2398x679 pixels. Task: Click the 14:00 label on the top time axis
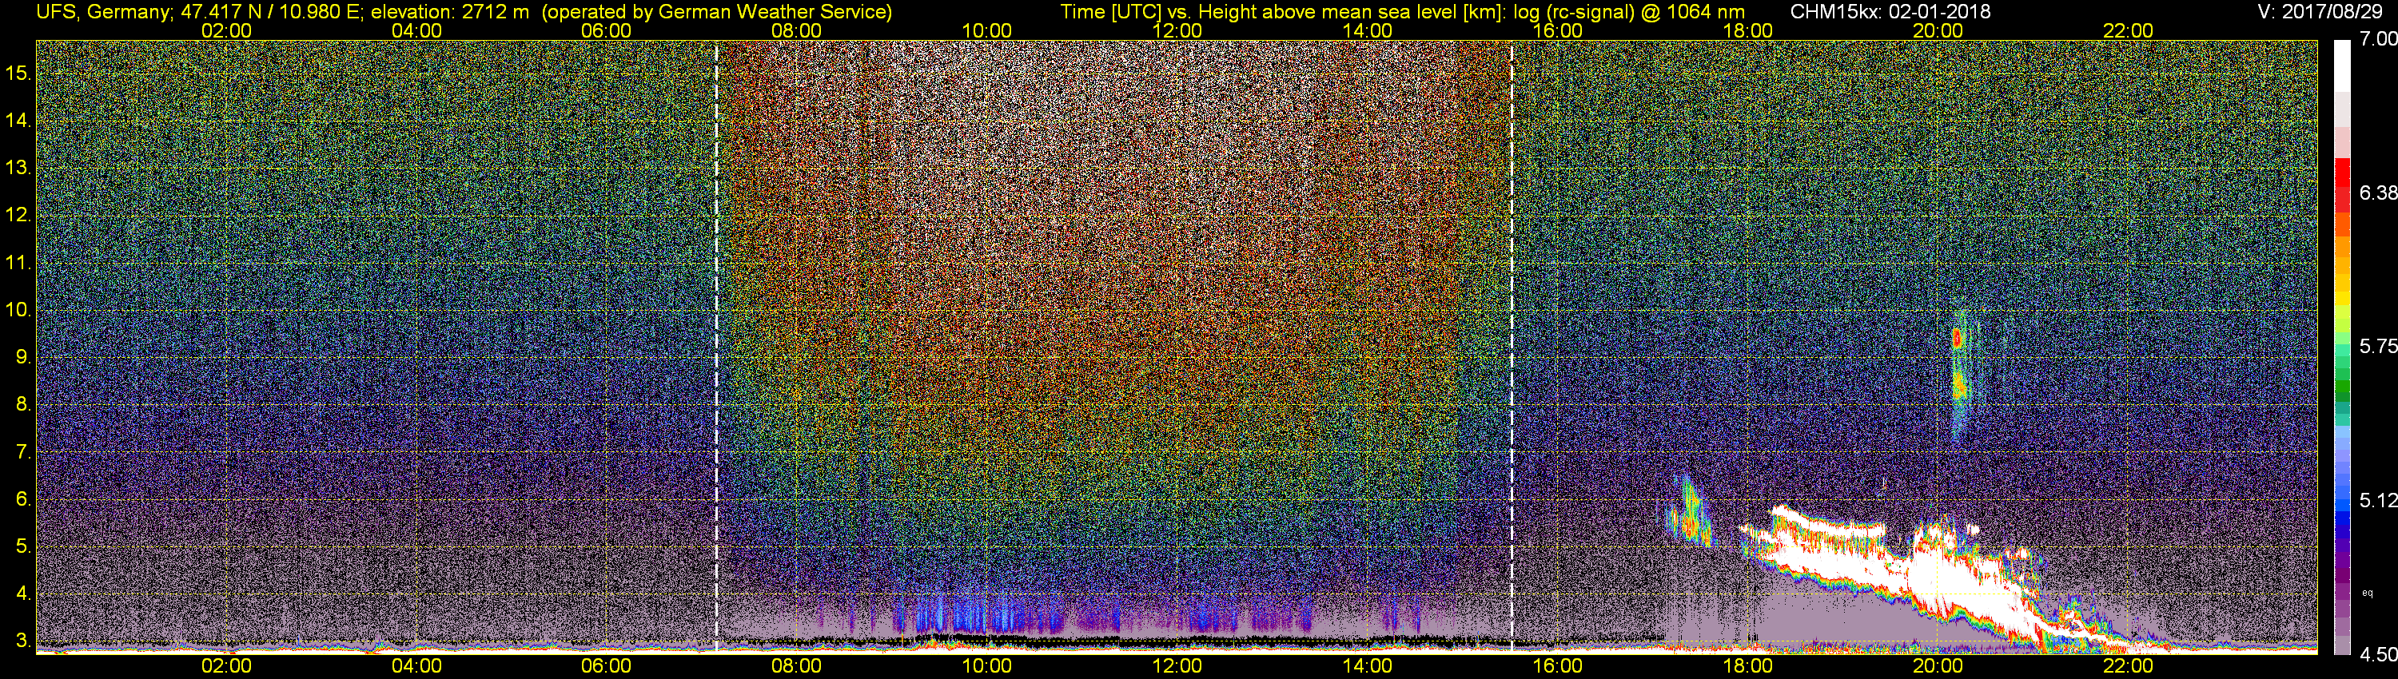point(1368,30)
